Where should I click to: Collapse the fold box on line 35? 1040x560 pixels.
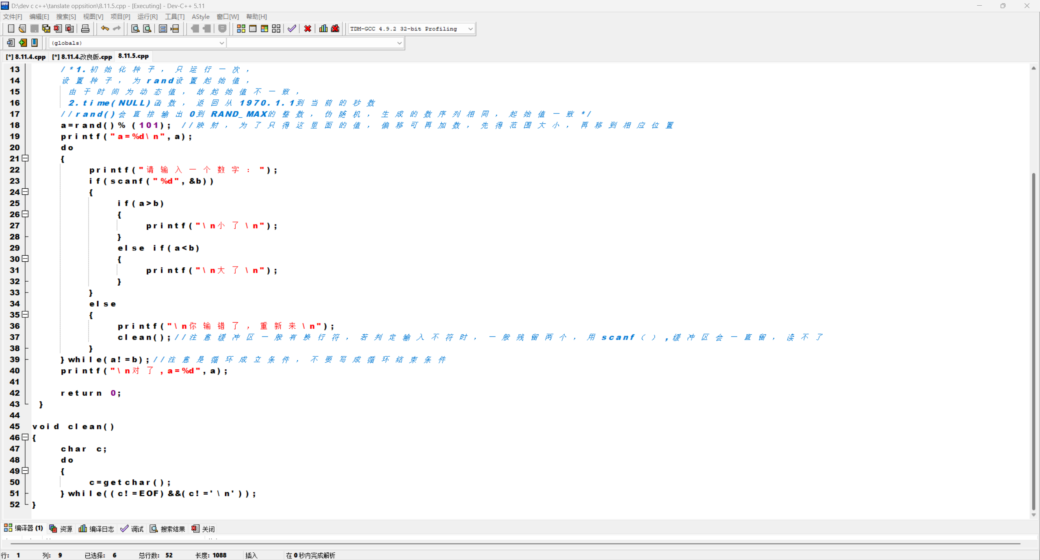click(x=25, y=314)
